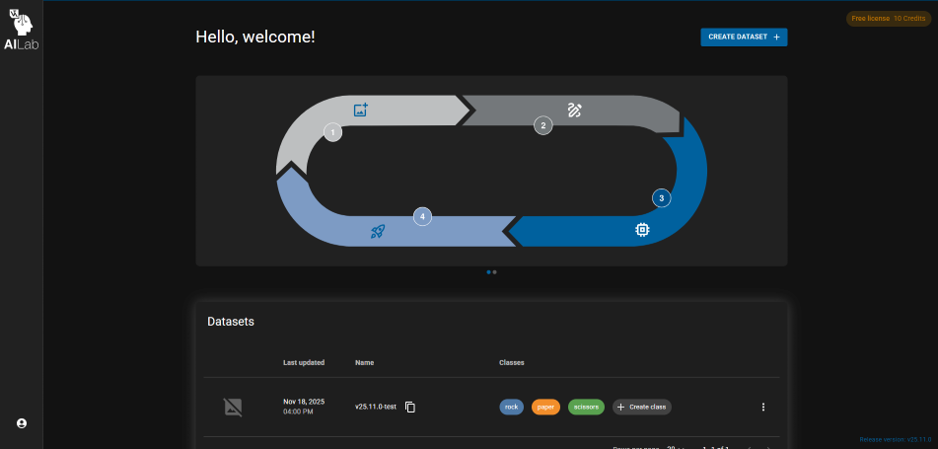Image resolution: width=938 pixels, height=449 pixels.
Task: Click the Create Dataset button
Action: coord(744,37)
